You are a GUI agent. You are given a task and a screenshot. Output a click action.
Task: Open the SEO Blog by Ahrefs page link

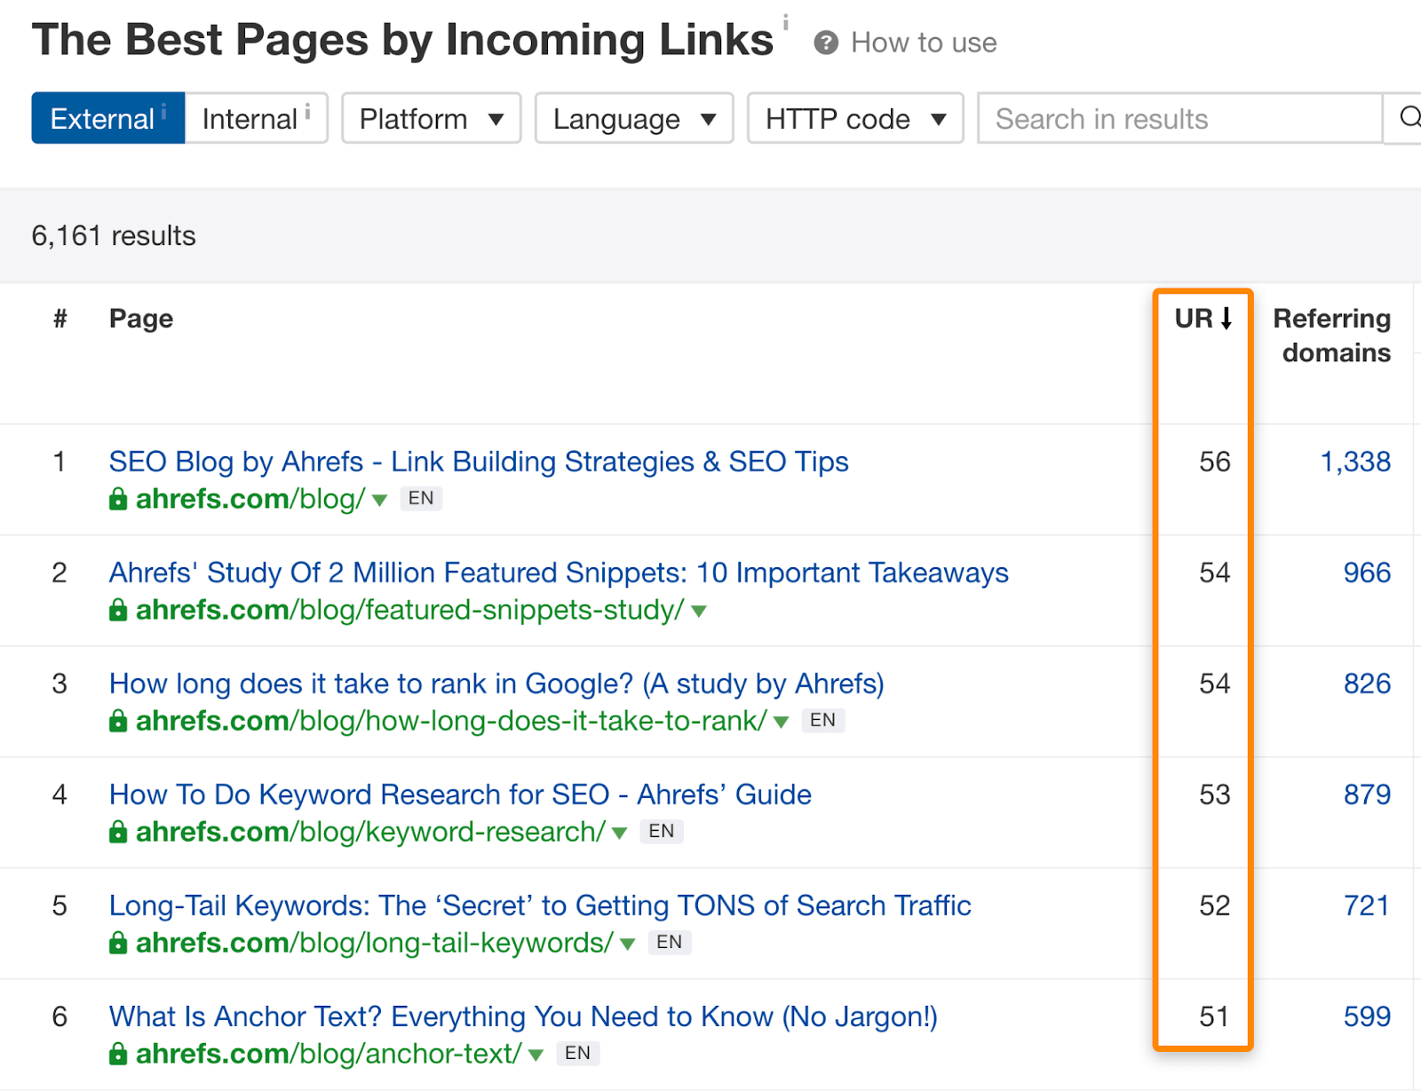coord(478,462)
